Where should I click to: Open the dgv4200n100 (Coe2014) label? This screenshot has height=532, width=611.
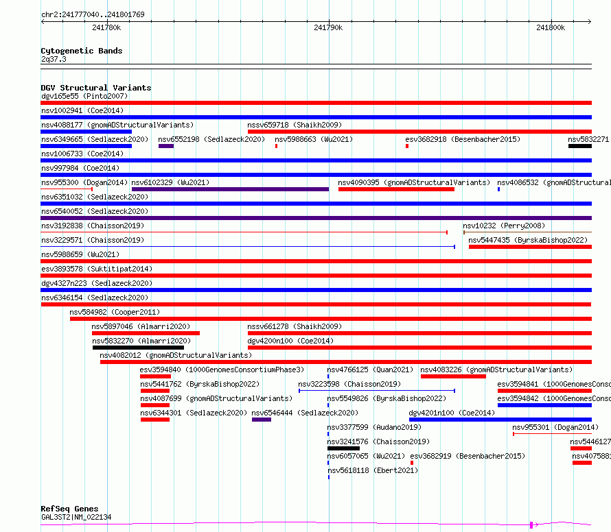(290, 341)
